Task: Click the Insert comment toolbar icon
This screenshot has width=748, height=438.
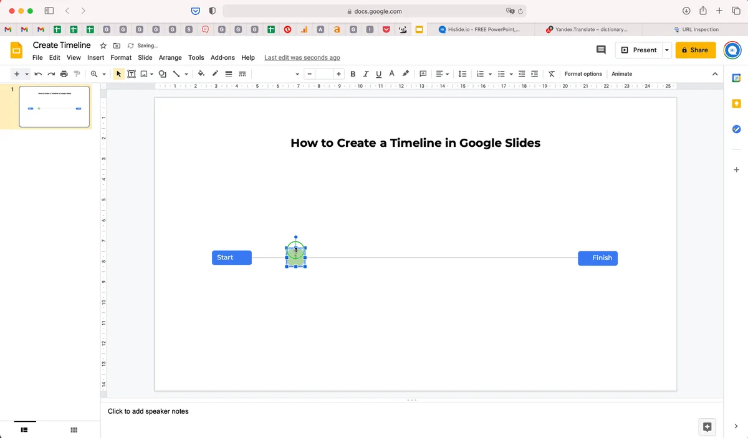Action: (x=423, y=74)
